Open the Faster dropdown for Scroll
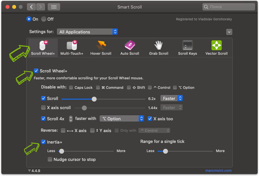Image resolution: width=259 pixels, height=176 pixels. point(172,98)
